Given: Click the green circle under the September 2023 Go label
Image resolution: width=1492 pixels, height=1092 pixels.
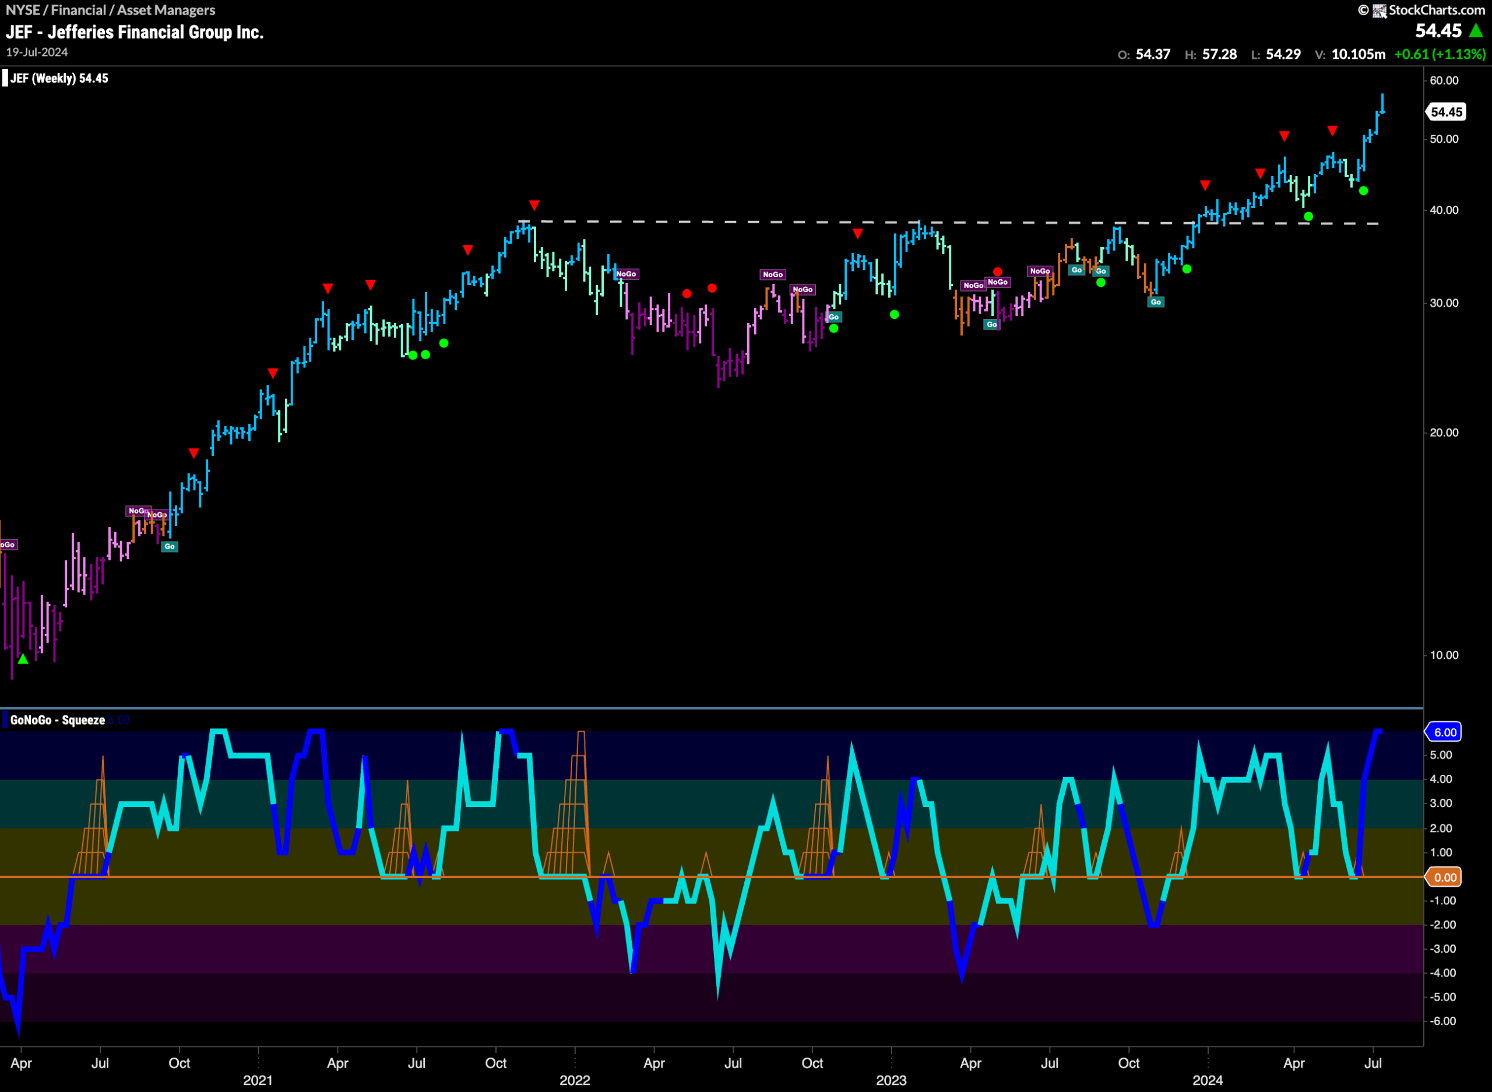Looking at the screenshot, I should pos(1101,283).
